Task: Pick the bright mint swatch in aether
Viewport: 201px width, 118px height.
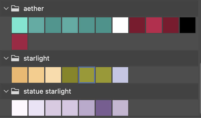Action: point(20,25)
